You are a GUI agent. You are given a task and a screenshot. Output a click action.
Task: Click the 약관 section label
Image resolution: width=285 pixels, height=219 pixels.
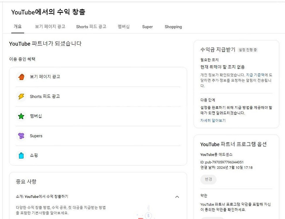click(204, 196)
